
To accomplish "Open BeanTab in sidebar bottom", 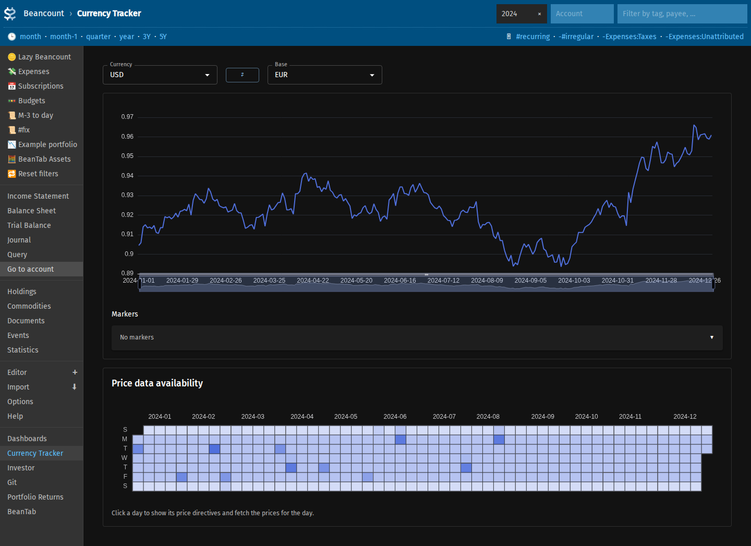I will (x=41, y=512).
